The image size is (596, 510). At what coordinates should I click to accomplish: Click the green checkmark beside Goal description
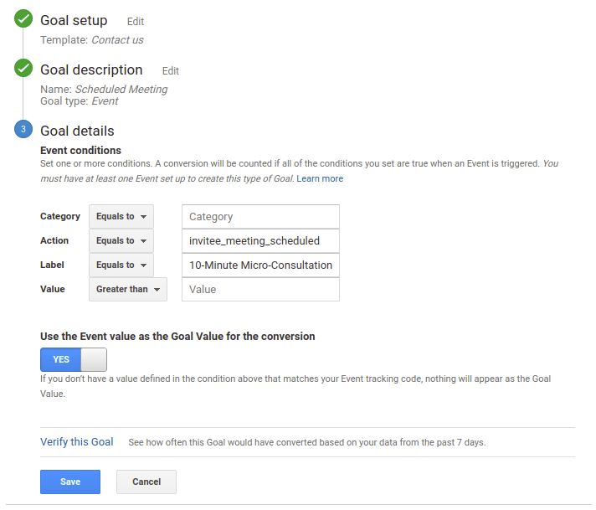click(x=23, y=68)
